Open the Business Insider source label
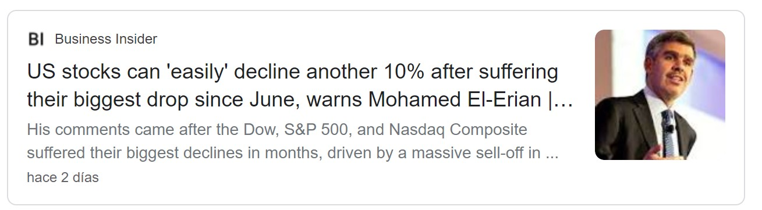Viewport: 762px width, 210px height. coord(106,40)
